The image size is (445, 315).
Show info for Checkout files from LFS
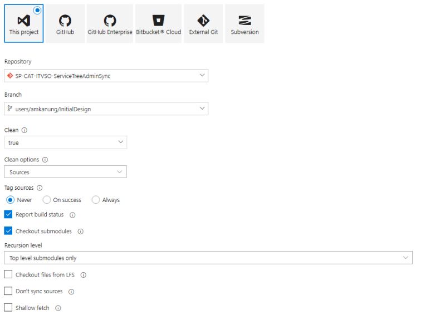pyautogui.click(x=84, y=275)
